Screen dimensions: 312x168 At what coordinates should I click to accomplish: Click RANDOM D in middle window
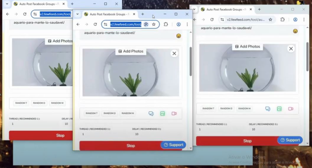109,113
